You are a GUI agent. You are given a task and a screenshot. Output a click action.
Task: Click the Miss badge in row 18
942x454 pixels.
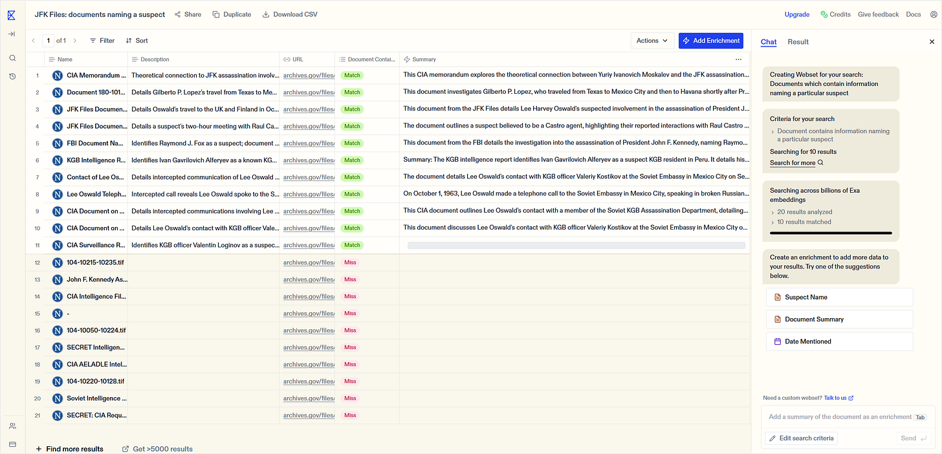pos(350,365)
